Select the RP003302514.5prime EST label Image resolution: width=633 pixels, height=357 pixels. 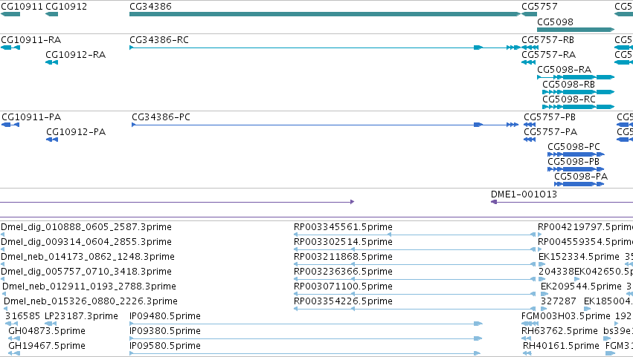(343, 242)
